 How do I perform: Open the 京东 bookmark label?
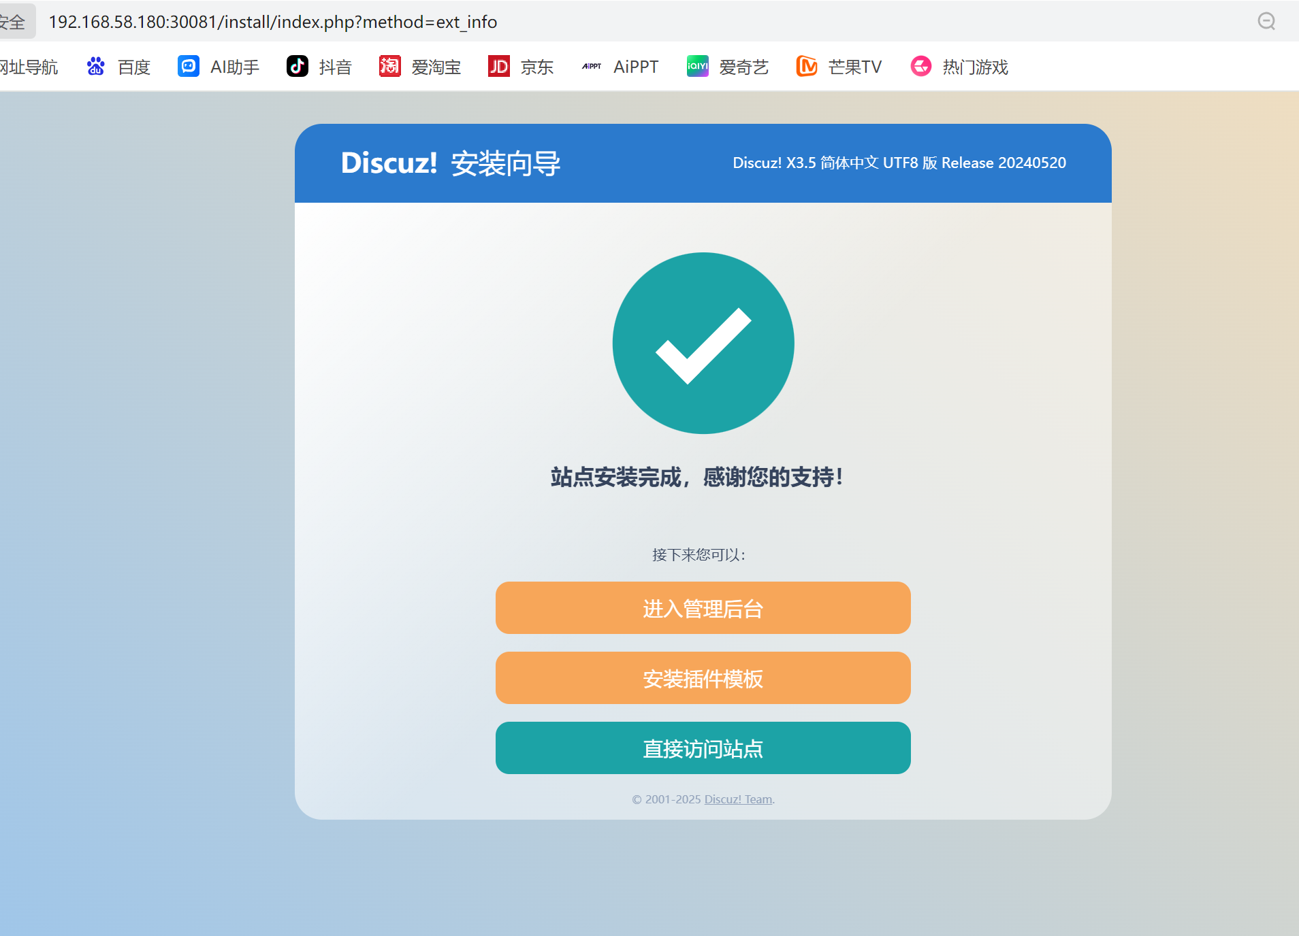pos(537,67)
